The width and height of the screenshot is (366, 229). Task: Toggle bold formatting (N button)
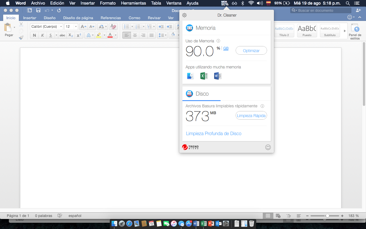[x=35, y=35]
